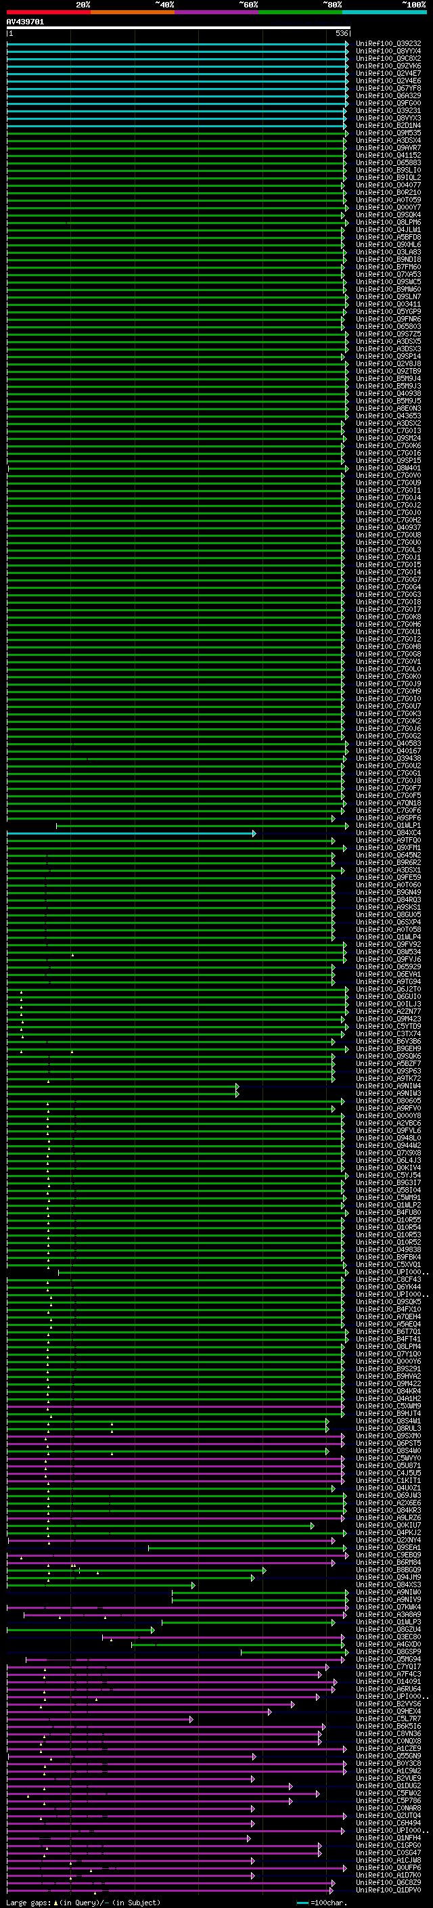Select hit label UniRef100_Q1DPV0

pos(388,1890)
